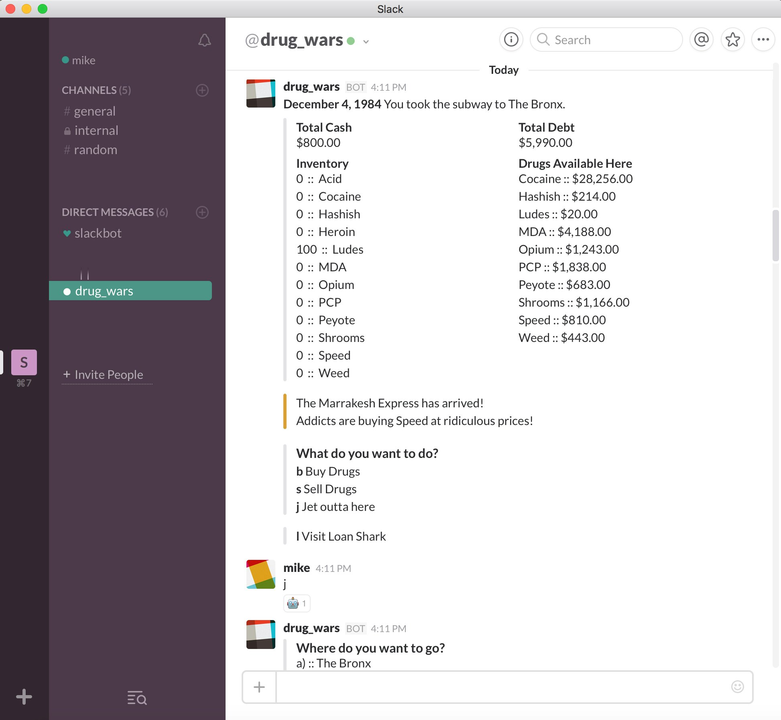This screenshot has height=720, width=781.
Task: Click the @ mentions icon
Action: (x=701, y=39)
